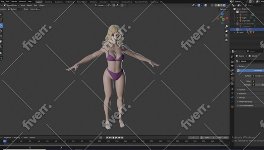Viewport: 264px width, 150px height.
Task: Select the Rotate tool
Action: pyautogui.click(x=1, y=31)
